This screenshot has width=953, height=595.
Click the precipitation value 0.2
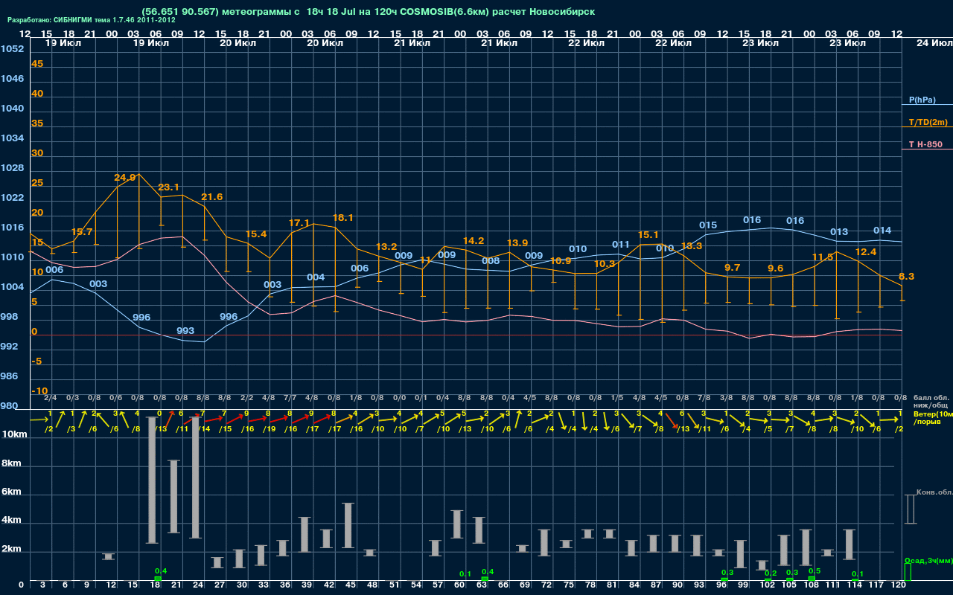coord(771,573)
